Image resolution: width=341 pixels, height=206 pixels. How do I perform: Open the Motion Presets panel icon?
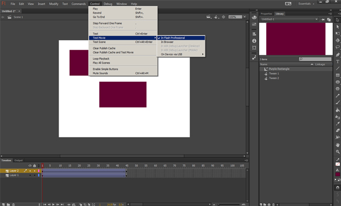click(x=254, y=58)
